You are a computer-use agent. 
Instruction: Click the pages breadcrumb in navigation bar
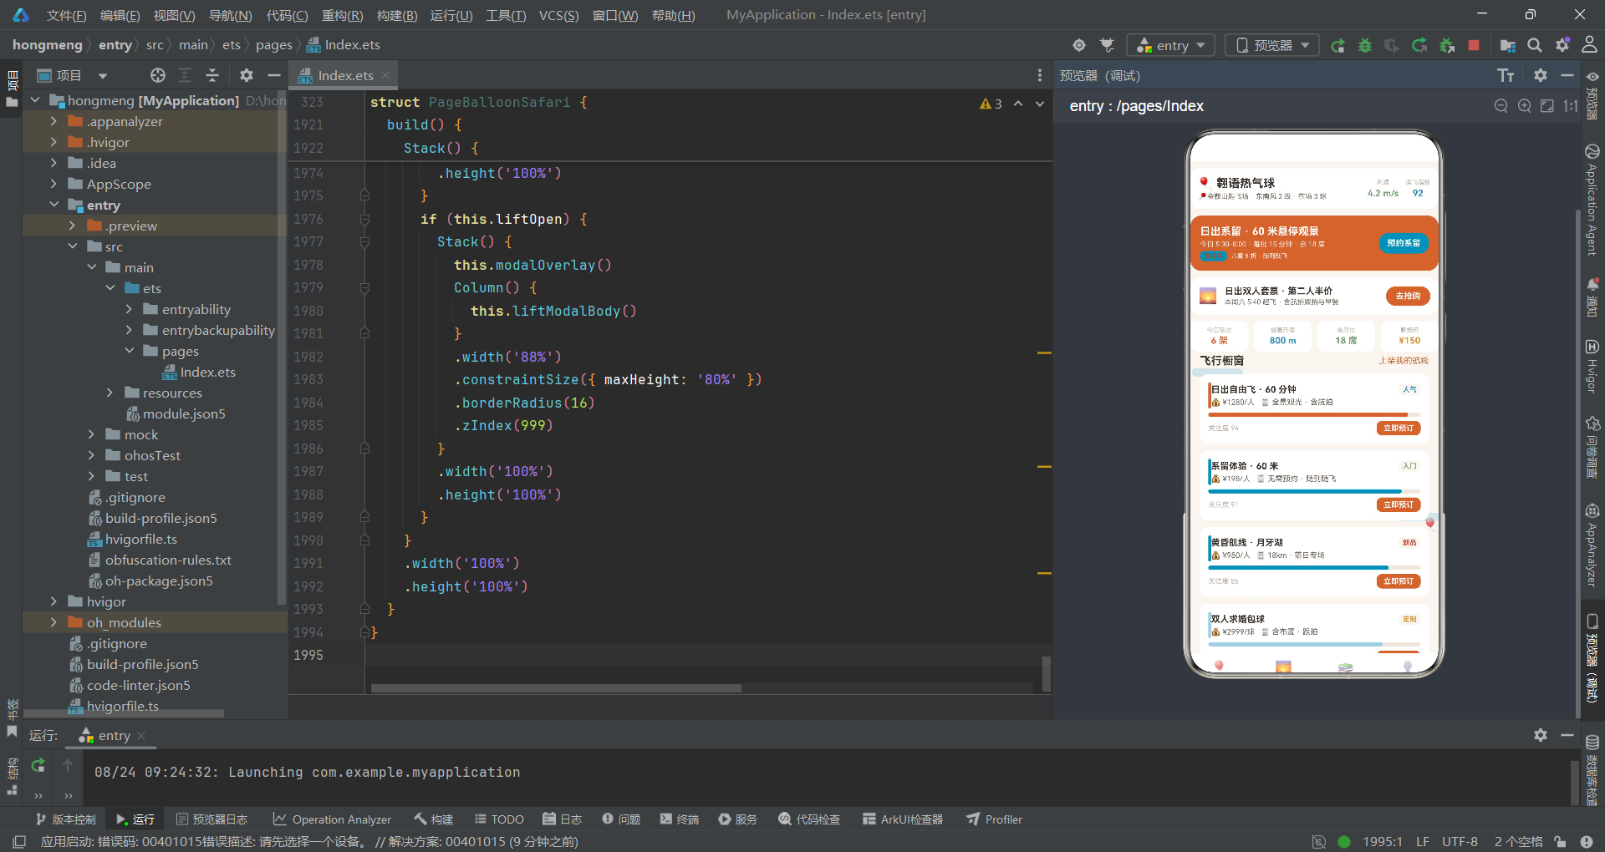click(x=273, y=45)
